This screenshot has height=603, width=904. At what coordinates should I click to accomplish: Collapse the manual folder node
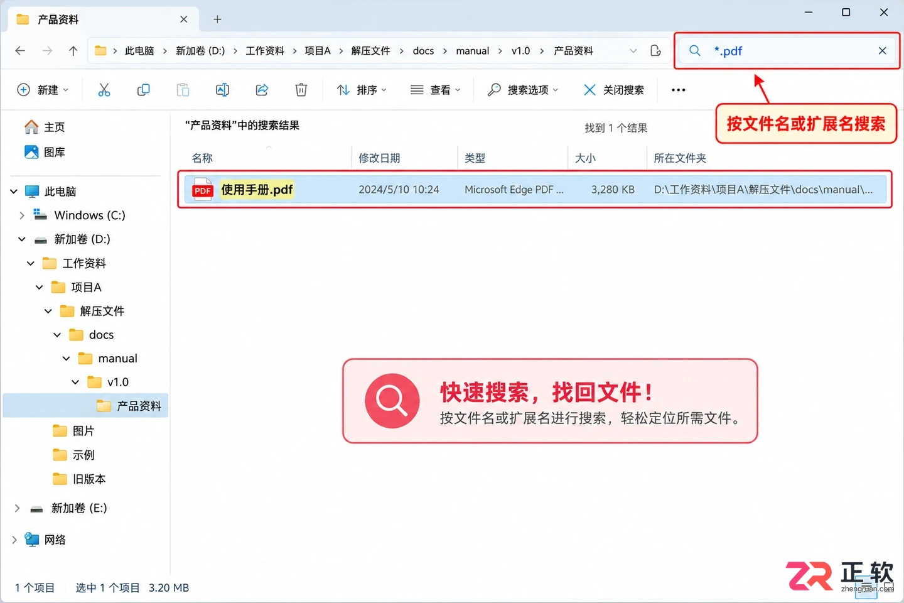click(x=66, y=358)
